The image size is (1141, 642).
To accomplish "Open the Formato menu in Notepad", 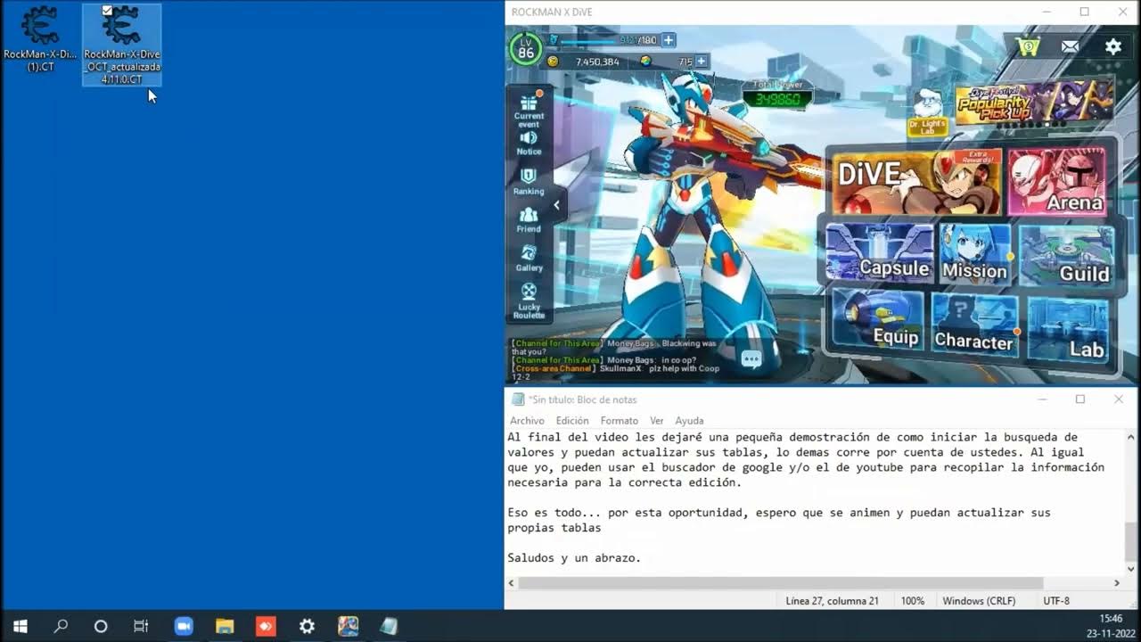I will 619,420.
